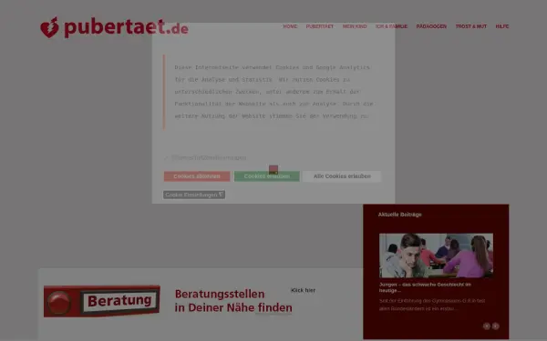The height and width of the screenshot is (341, 547).
Task: Open the PUBERTAET menu item
Action: tap(320, 26)
